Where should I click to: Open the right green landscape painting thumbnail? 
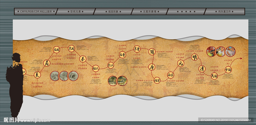pos(122,81)
